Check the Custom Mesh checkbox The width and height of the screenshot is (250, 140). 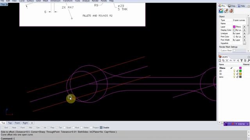(x=234, y=51)
